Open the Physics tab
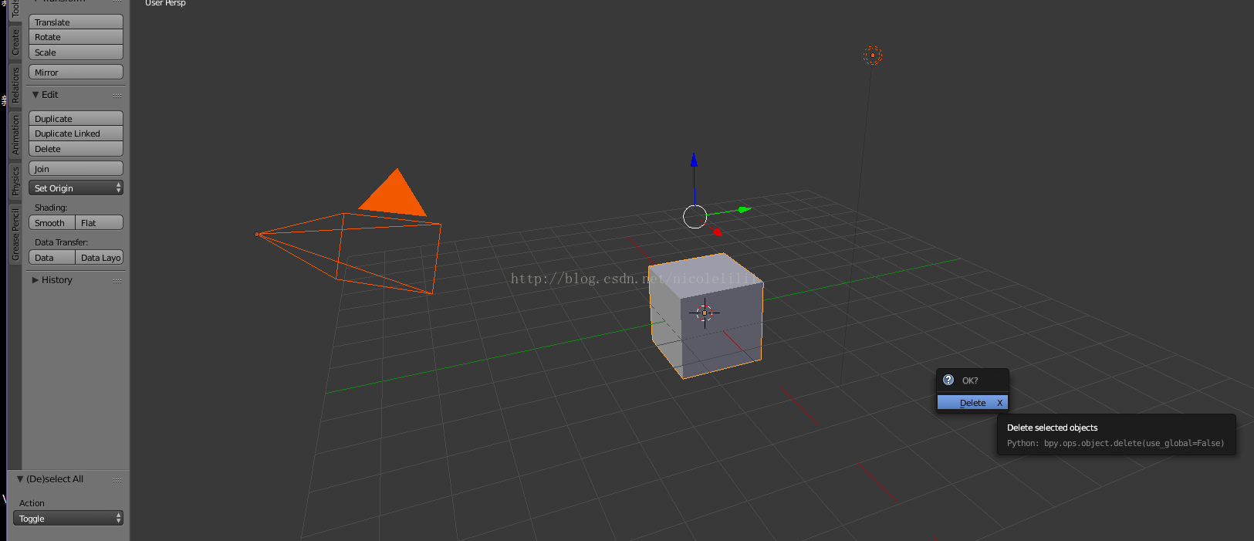1254x541 pixels. 15,181
